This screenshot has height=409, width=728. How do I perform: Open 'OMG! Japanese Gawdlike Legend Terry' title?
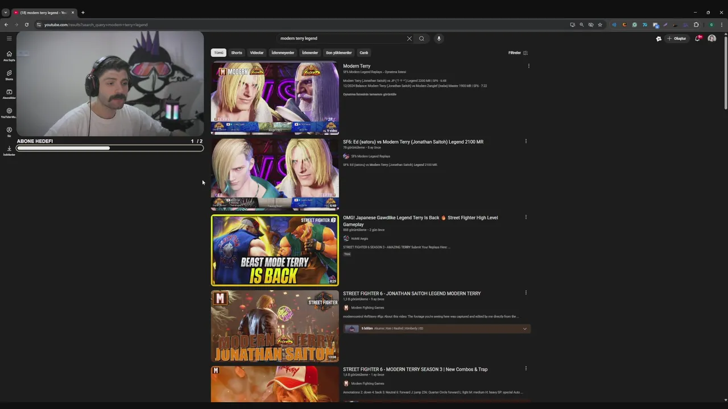[x=420, y=221]
